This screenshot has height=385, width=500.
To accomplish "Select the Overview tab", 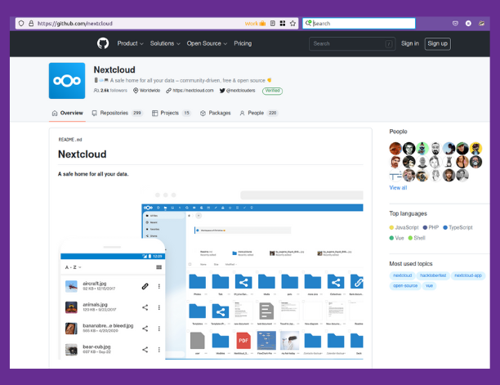I will [x=67, y=113].
